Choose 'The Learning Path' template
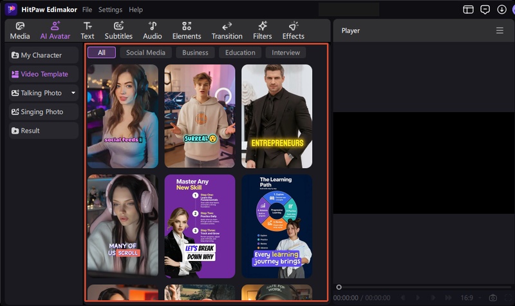 [x=277, y=226]
